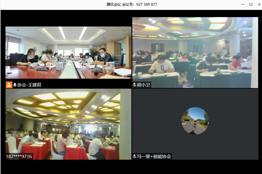Click the 协会-王建君 name label
262x174 pixels.
[29, 85]
